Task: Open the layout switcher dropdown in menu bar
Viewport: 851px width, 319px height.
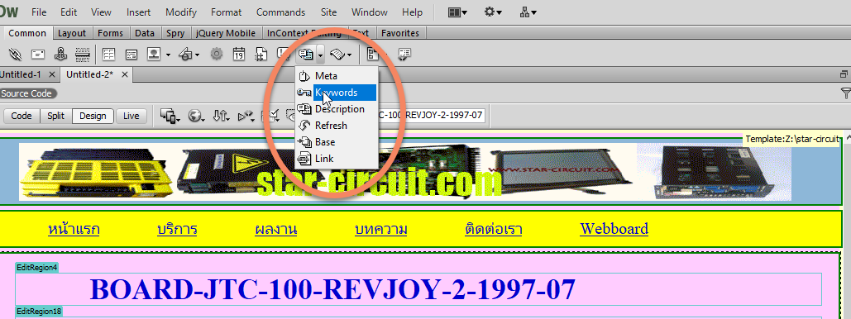Action: [457, 12]
